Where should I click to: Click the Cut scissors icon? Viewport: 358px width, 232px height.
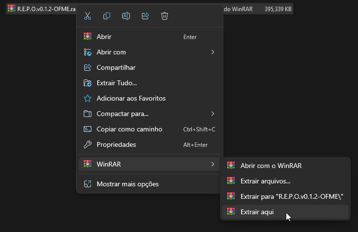click(x=88, y=16)
